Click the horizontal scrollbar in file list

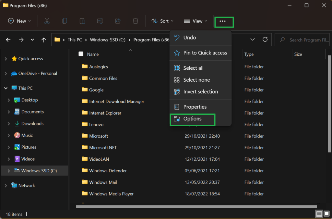coord(196,206)
